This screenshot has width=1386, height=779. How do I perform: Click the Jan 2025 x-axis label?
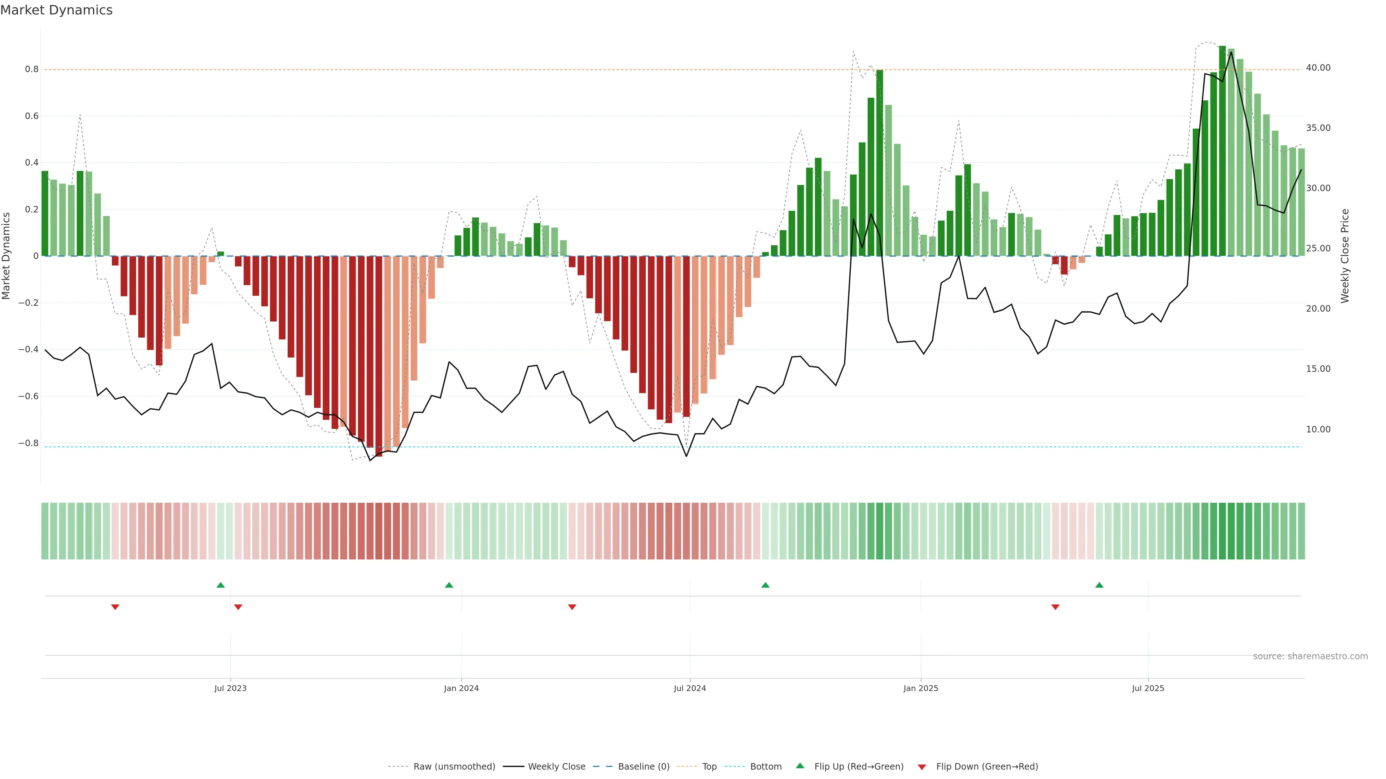[x=921, y=688]
